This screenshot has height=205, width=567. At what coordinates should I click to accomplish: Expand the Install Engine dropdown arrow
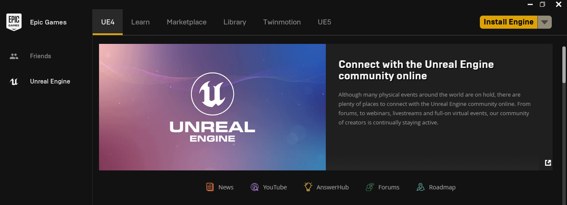pos(545,22)
